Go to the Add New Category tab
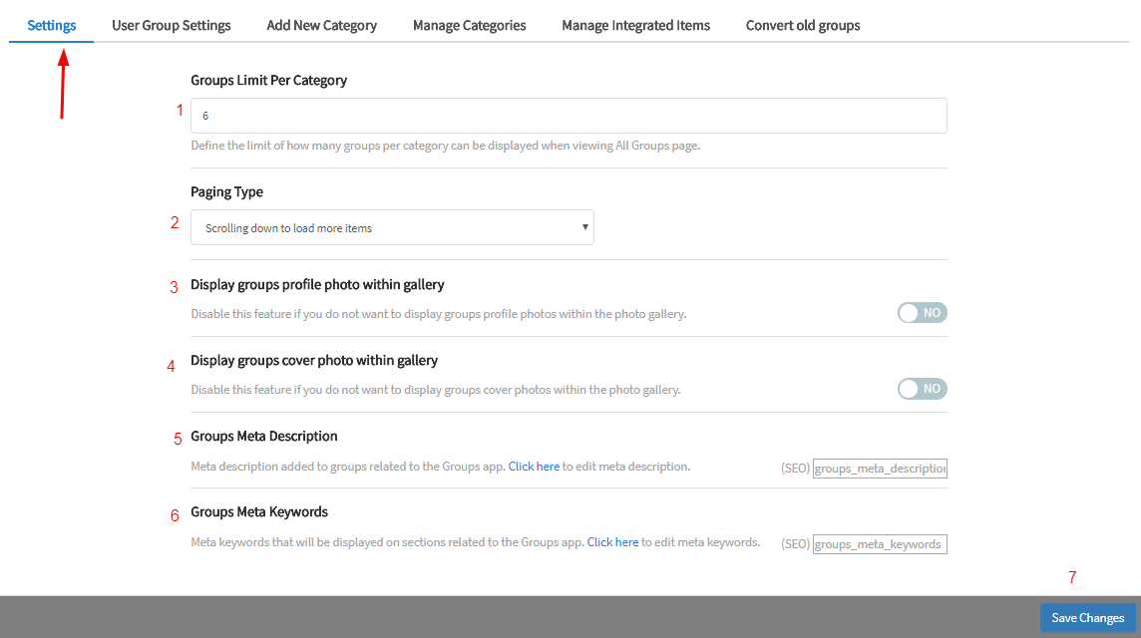 [321, 25]
